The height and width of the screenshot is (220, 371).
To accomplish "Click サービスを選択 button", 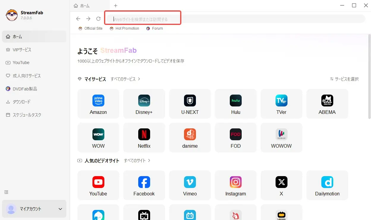I will [x=344, y=79].
